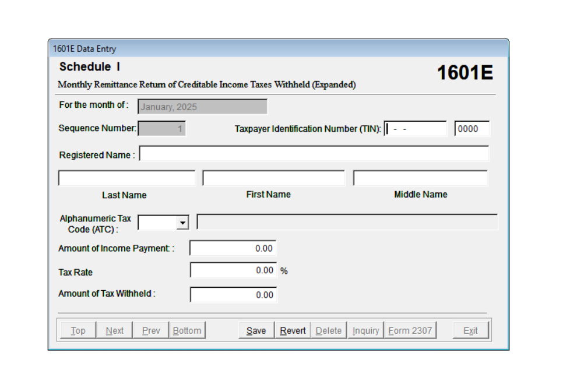Screen dimensions: 577x370
Task: Select the Middle Name input box
Action: [x=420, y=178]
